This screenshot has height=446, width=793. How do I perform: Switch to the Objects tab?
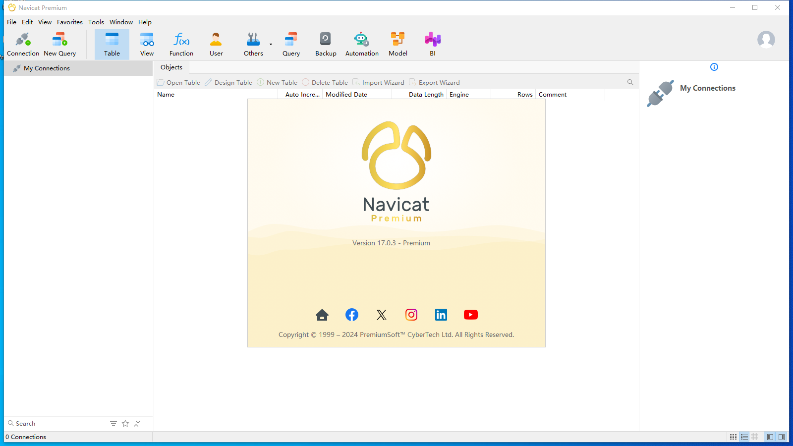click(171, 67)
